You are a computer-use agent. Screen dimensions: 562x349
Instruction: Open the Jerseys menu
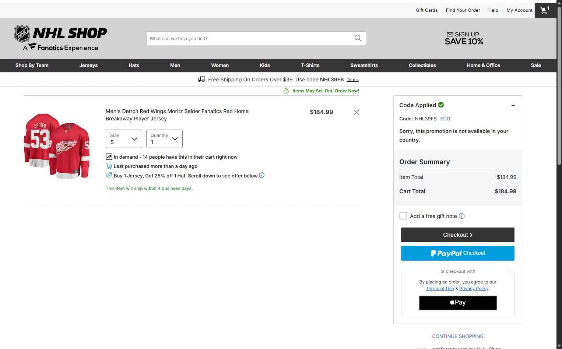pos(88,65)
